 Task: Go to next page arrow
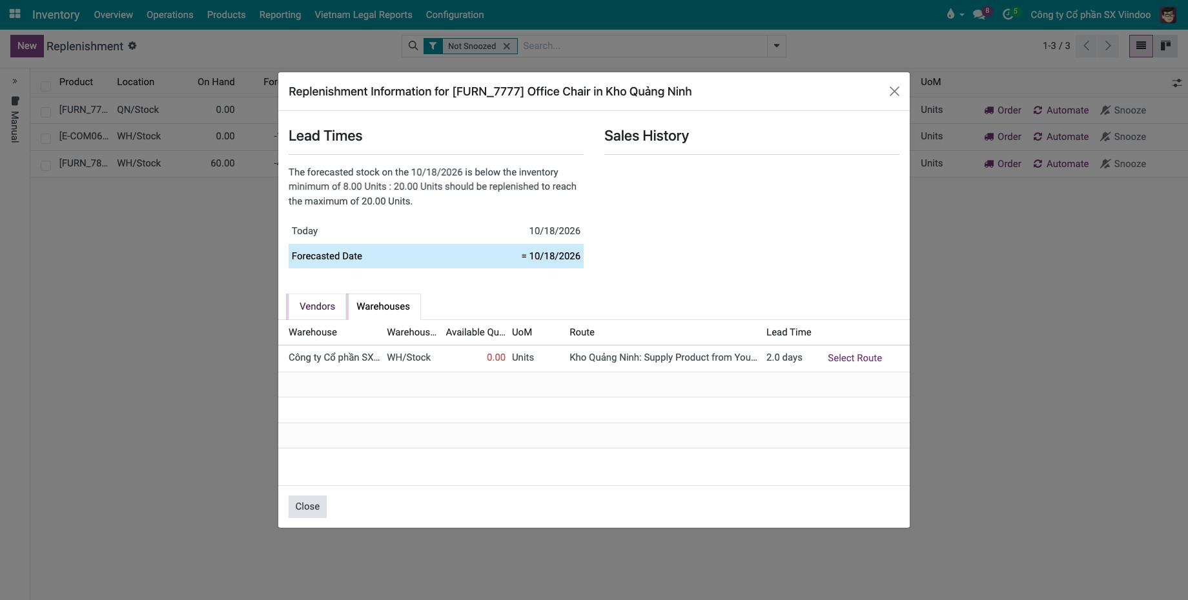click(x=1108, y=46)
